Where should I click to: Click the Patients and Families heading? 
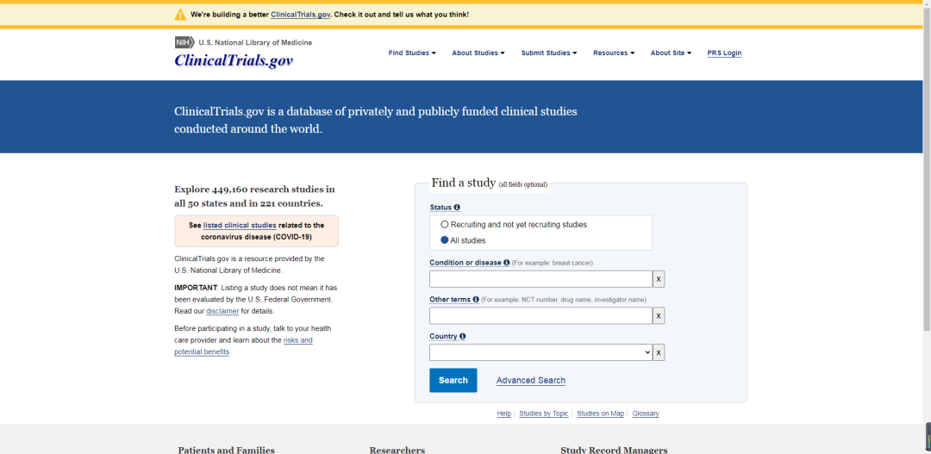pos(226,450)
